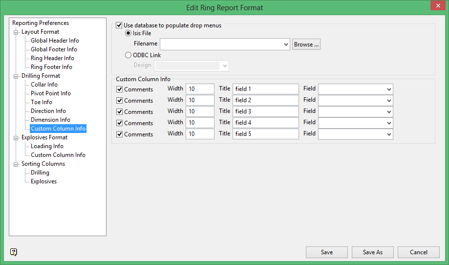Click the Save As button
Screen dimensions: 449x265
pos(373,252)
